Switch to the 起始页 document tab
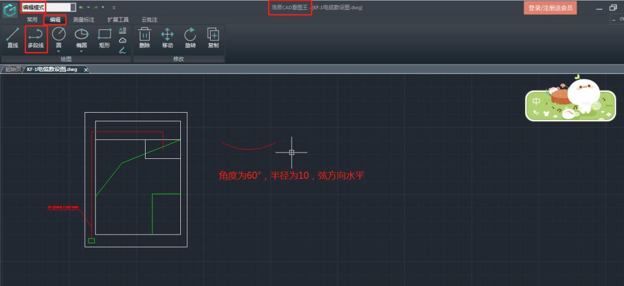Image resolution: width=624 pixels, height=286 pixels. [x=13, y=69]
